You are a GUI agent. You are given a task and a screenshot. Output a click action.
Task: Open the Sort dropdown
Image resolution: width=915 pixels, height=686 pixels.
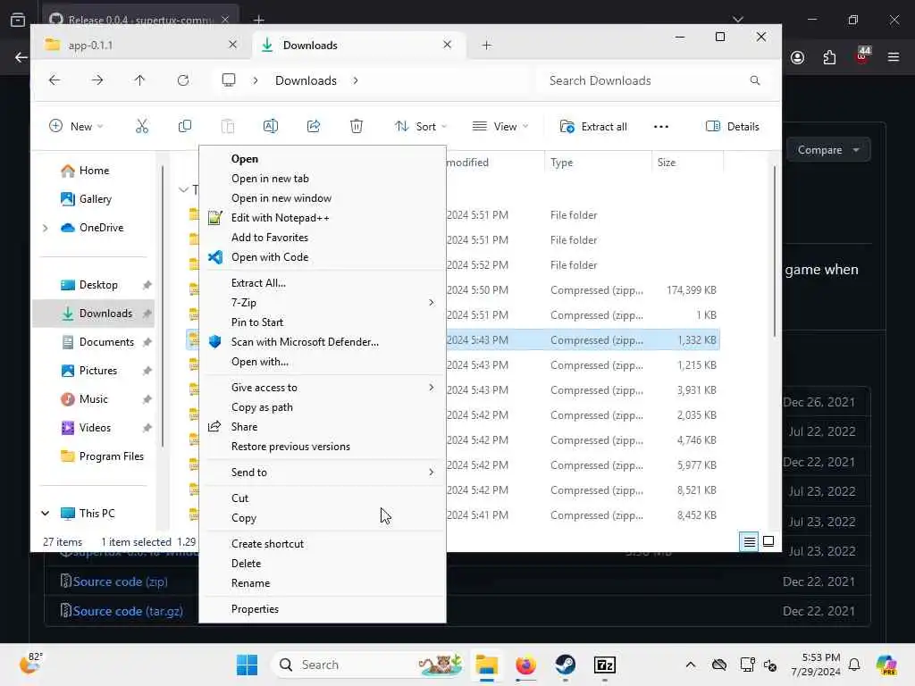tap(421, 127)
